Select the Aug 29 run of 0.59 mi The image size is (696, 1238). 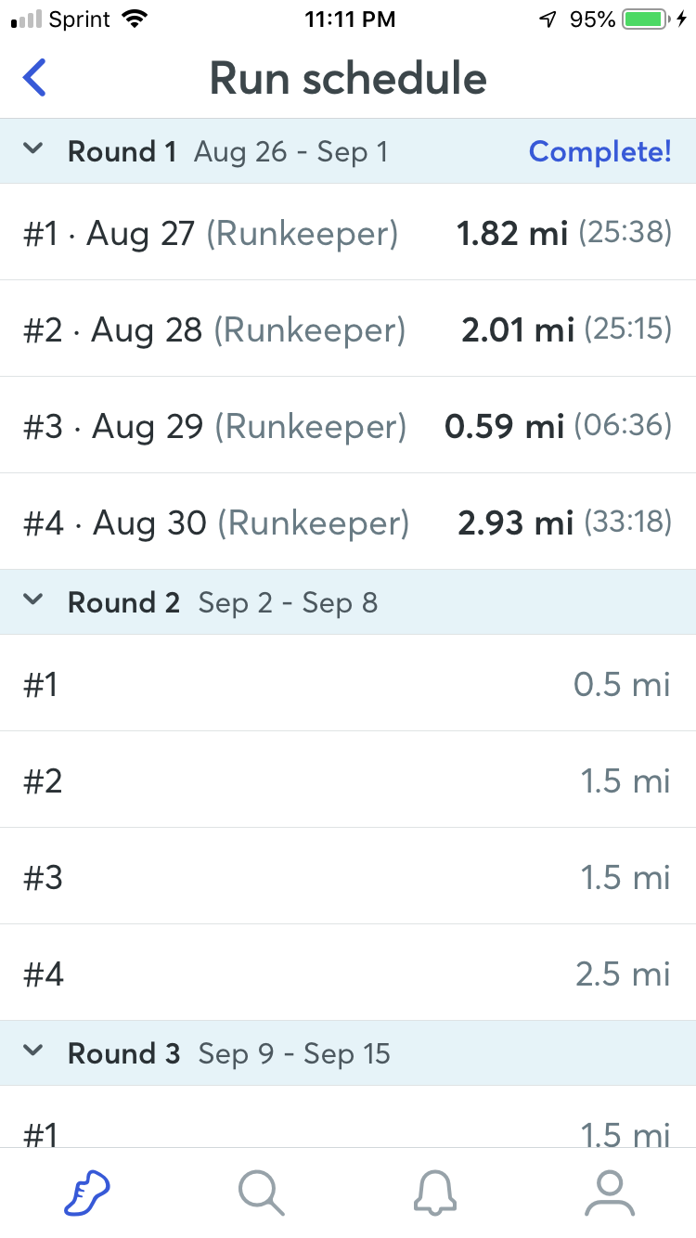[x=348, y=426]
